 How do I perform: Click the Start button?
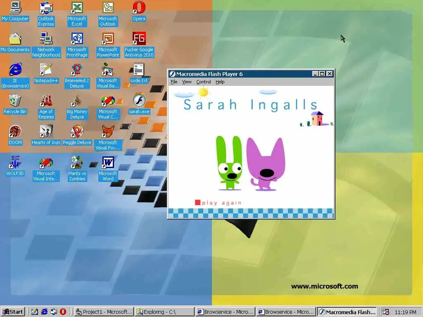pos(13,312)
